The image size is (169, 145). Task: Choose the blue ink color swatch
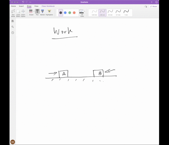pyautogui.click(x=65, y=13)
